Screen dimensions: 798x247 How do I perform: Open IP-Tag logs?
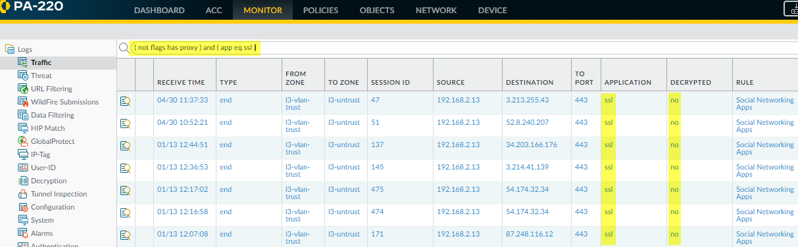pyautogui.click(x=41, y=154)
